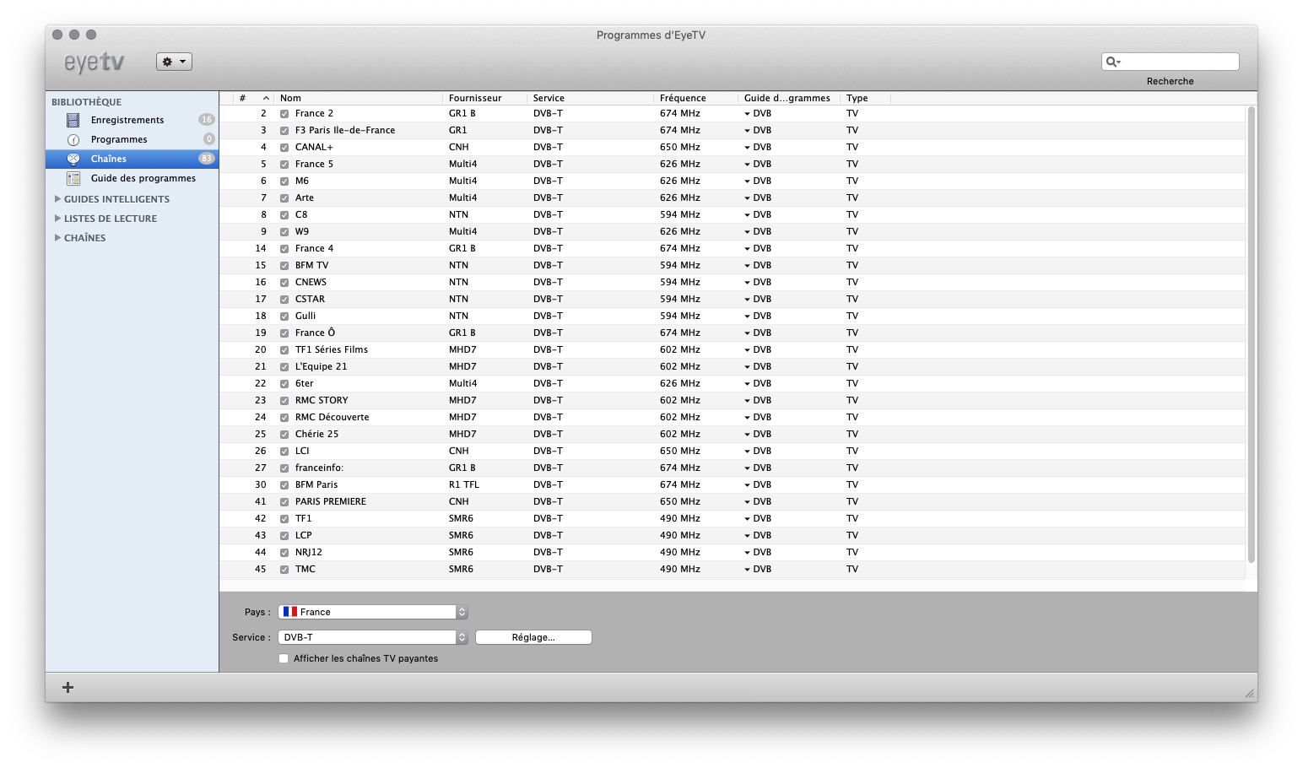Click R1 TFL provider cell
1303x768 pixels.
(464, 484)
